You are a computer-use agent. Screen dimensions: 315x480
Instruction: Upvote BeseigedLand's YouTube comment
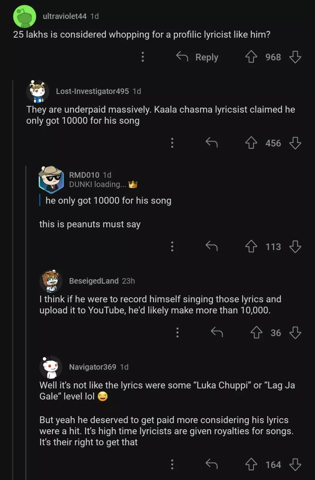click(x=256, y=333)
